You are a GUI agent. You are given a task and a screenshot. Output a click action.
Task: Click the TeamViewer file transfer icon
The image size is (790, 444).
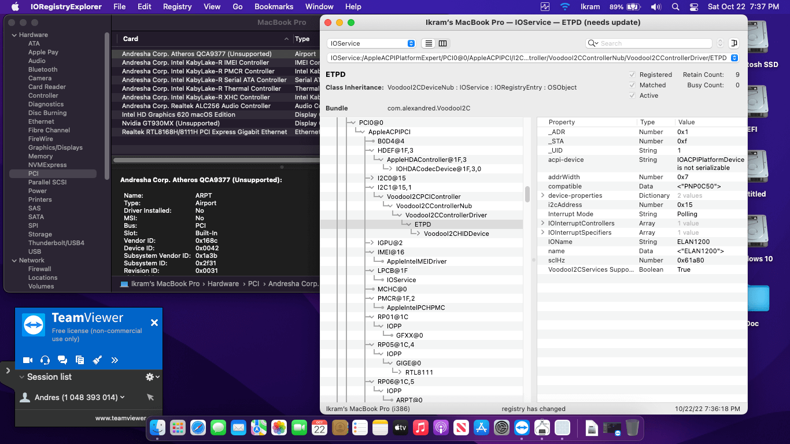tap(80, 360)
